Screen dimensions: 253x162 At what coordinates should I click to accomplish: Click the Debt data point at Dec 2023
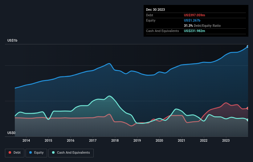[248, 108]
